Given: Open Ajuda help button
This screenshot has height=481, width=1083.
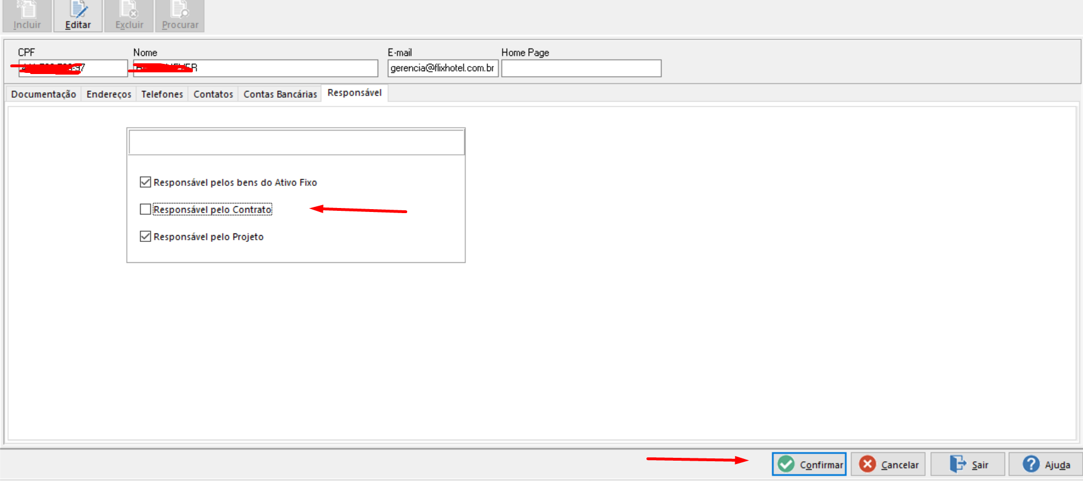Looking at the screenshot, I should [x=1046, y=464].
